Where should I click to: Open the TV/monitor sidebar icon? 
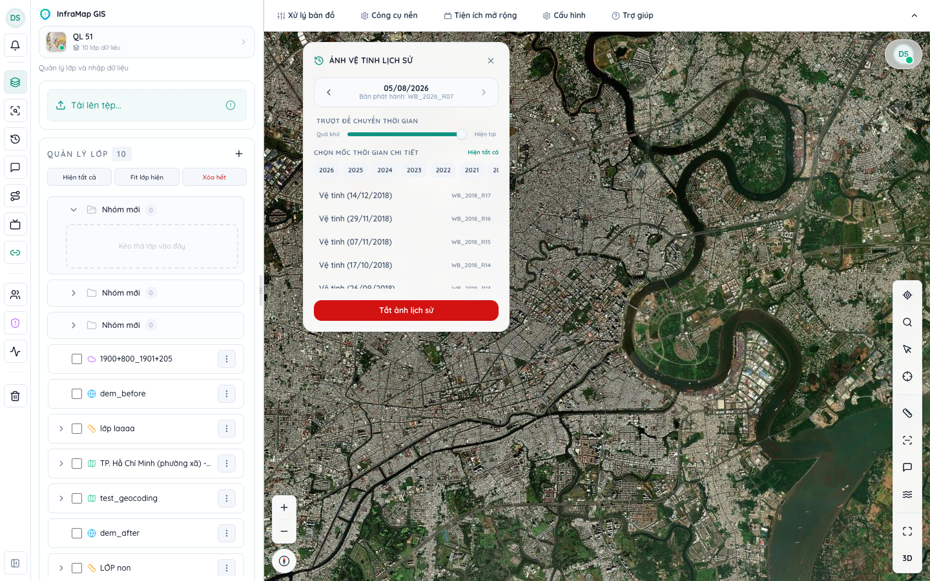[x=15, y=225]
